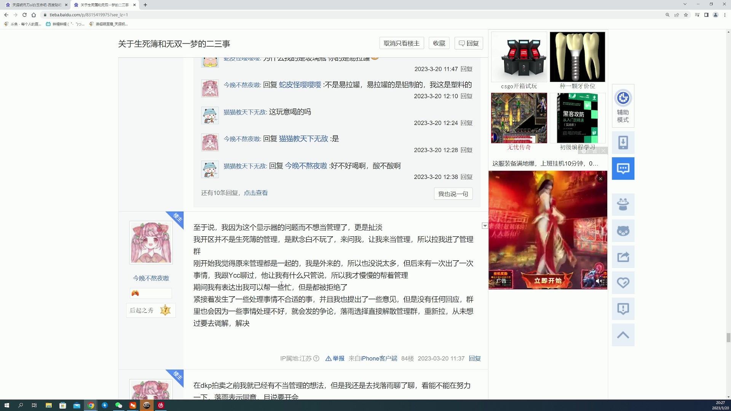Click the 我也说一句 reply button

point(453,194)
